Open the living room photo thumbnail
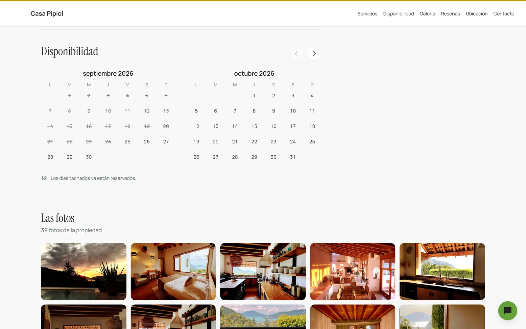Screen dimensions: 526x329 click(352, 271)
